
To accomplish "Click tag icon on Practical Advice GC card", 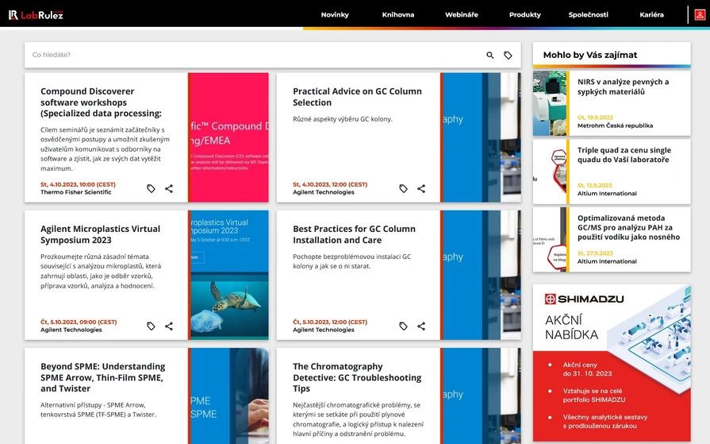I will point(403,189).
